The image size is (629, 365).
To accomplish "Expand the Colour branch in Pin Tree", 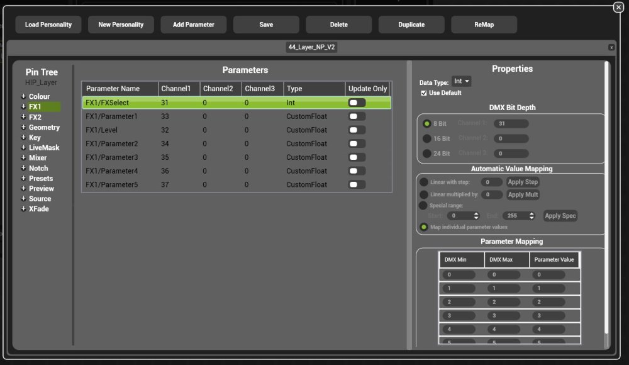I will click(x=23, y=96).
